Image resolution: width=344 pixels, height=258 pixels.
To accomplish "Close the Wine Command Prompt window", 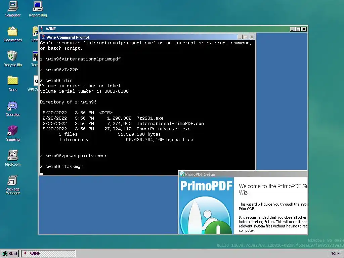I will point(252,37).
